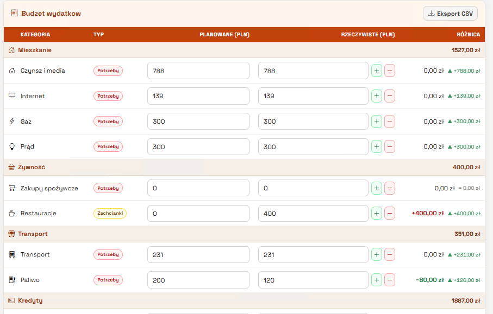This screenshot has width=493, height=314.
Task: Click the PLANOWANE (PLN) column header
Action: pos(224,35)
